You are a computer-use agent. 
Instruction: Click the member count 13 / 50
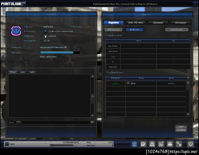(46, 41)
